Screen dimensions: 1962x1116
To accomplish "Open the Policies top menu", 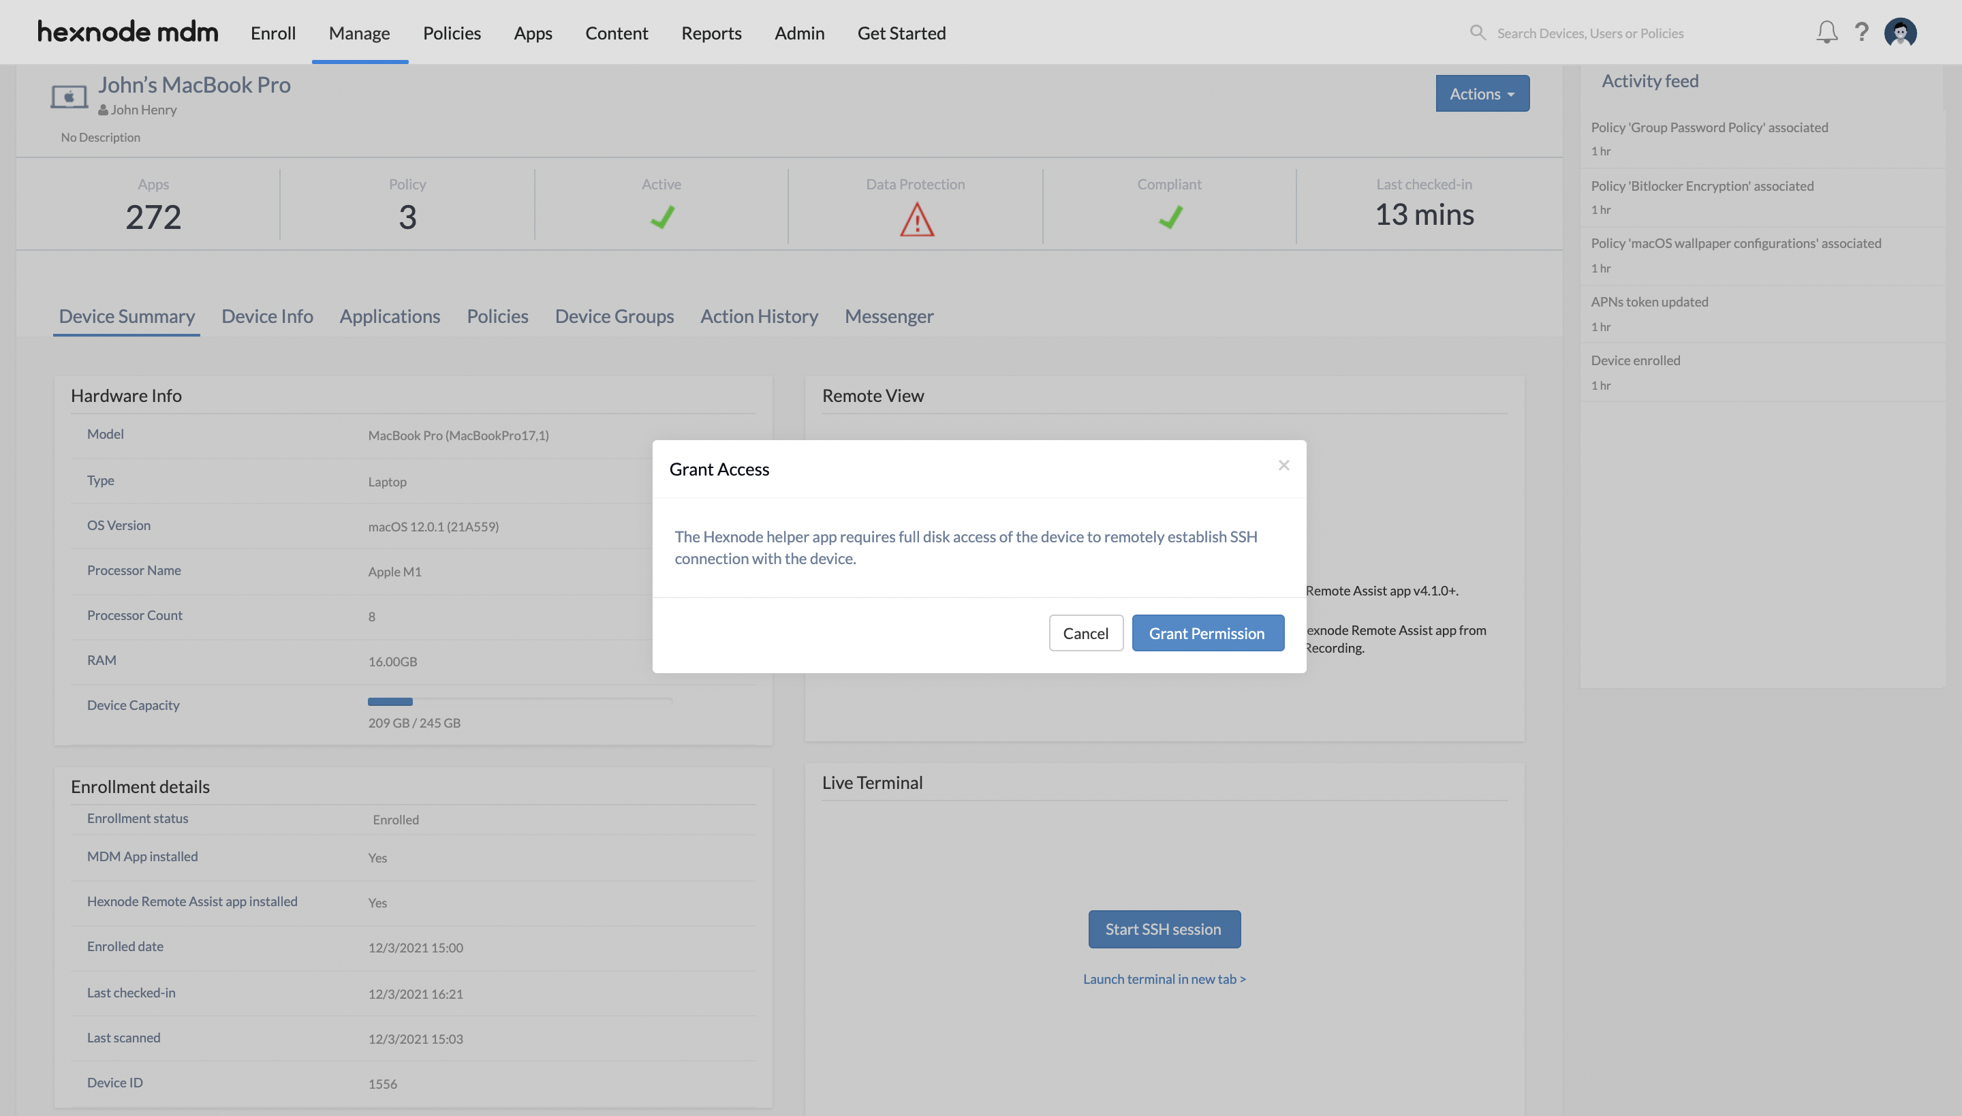I will coord(452,33).
